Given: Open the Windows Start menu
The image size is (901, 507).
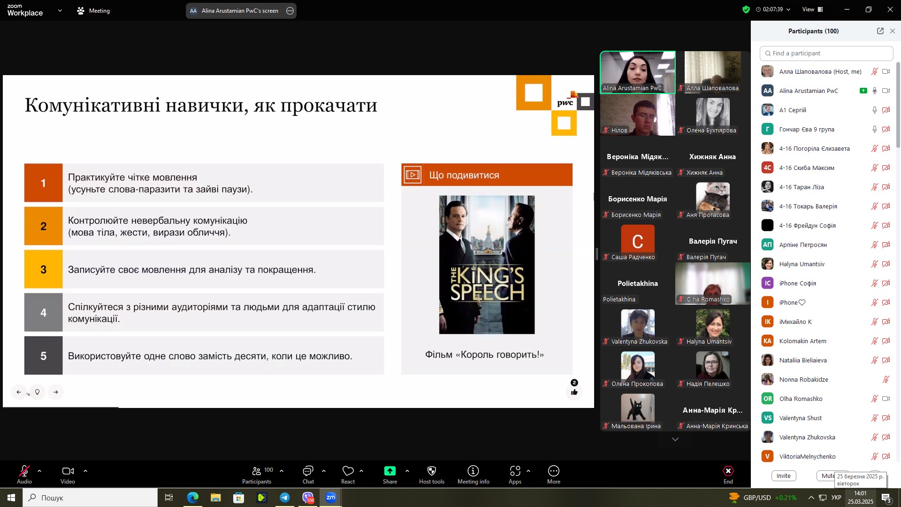Looking at the screenshot, I should (11, 498).
